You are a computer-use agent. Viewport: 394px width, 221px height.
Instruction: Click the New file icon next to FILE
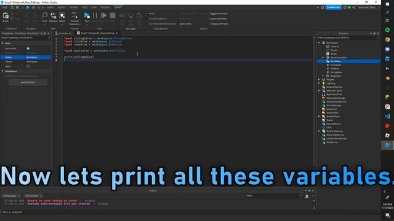[x=12, y=7]
